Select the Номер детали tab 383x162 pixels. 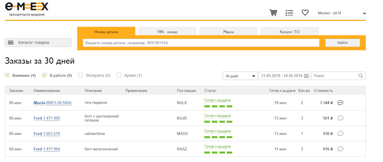coord(106,32)
